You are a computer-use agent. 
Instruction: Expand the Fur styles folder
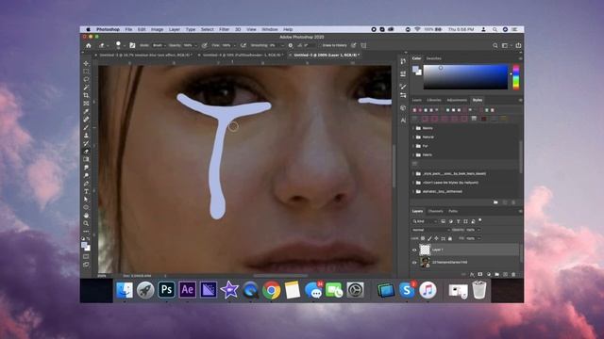pyautogui.click(x=413, y=146)
